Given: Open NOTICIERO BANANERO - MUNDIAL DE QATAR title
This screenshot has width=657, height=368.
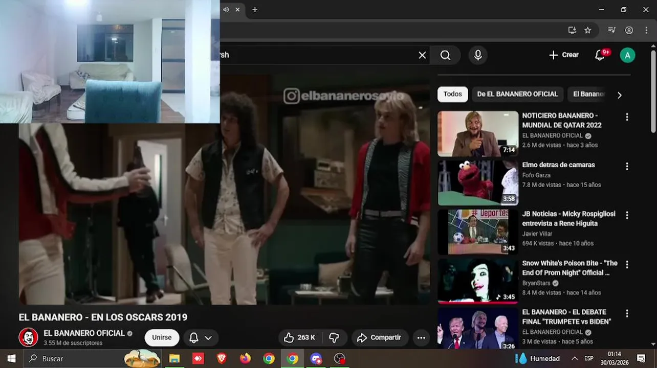Looking at the screenshot, I should click(562, 120).
